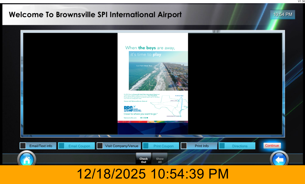The height and width of the screenshot is (184, 305).
Task: Switch to the Show All tab
Action: [160, 160]
